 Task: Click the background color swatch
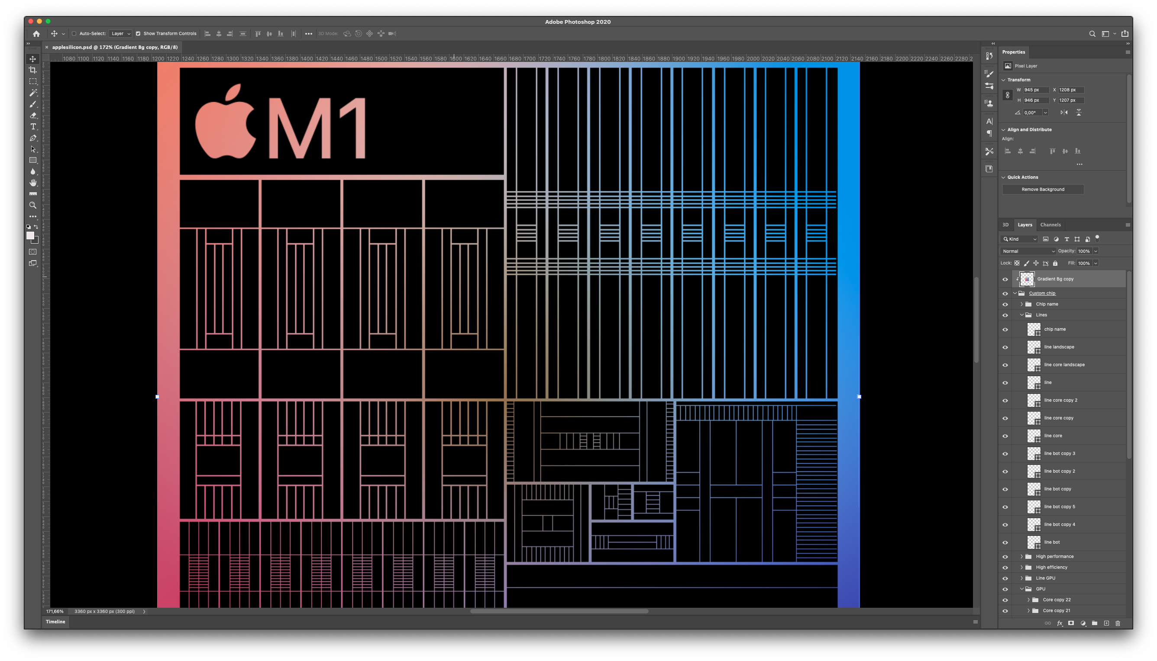pyautogui.click(x=36, y=241)
